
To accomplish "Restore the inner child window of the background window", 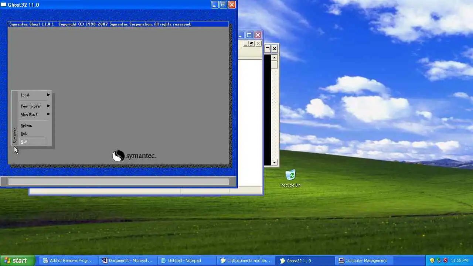I will coord(251,44).
